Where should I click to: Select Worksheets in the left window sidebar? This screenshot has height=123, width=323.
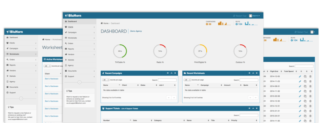tap(21, 54)
